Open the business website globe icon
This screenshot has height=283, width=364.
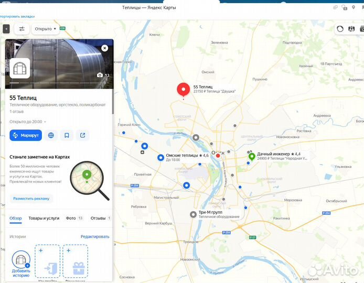coord(51,135)
